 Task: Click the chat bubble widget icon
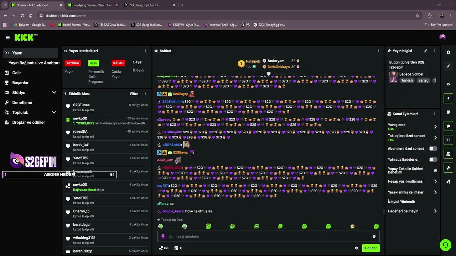(x=448, y=126)
